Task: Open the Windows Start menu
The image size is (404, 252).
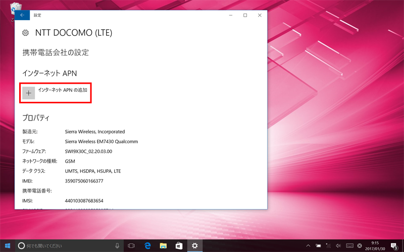Action: [8, 246]
